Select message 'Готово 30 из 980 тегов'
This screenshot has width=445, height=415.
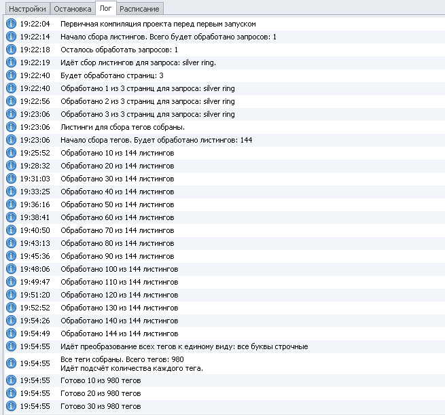(x=101, y=406)
